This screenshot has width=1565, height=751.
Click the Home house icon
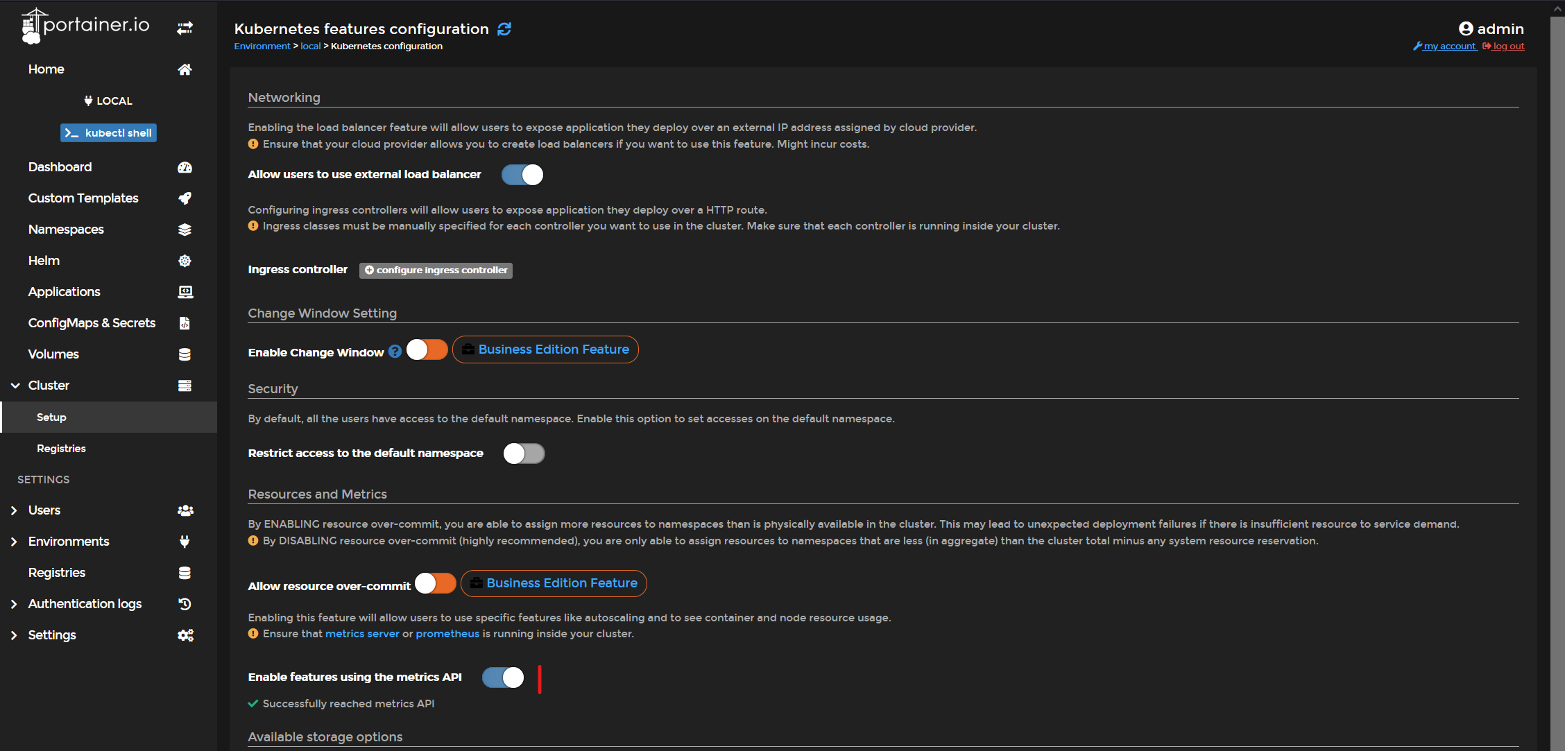pyautogui.click(x=185, y=69)
